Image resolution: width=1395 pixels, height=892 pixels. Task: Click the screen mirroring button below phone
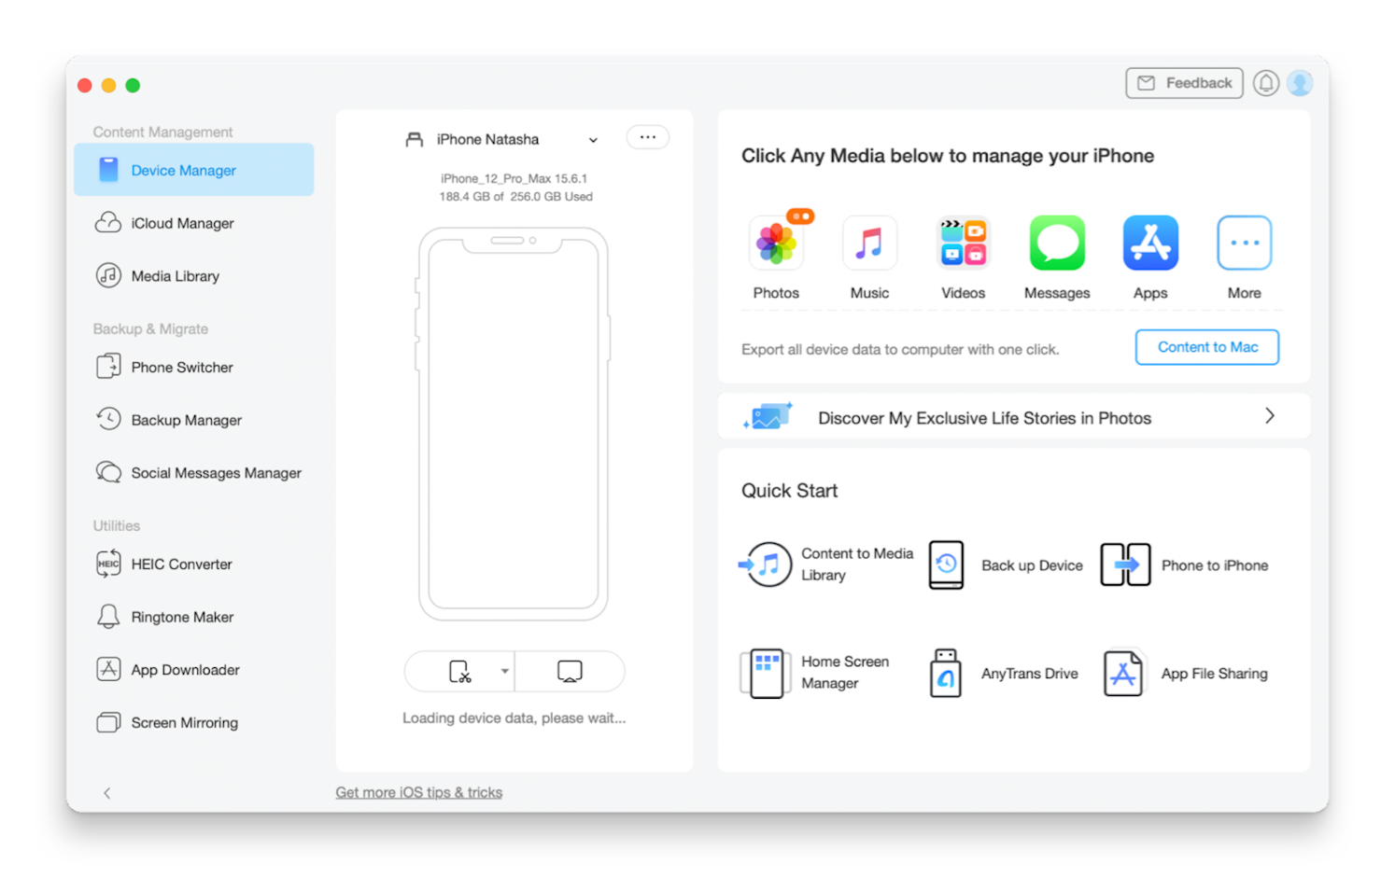click(570, 672)
